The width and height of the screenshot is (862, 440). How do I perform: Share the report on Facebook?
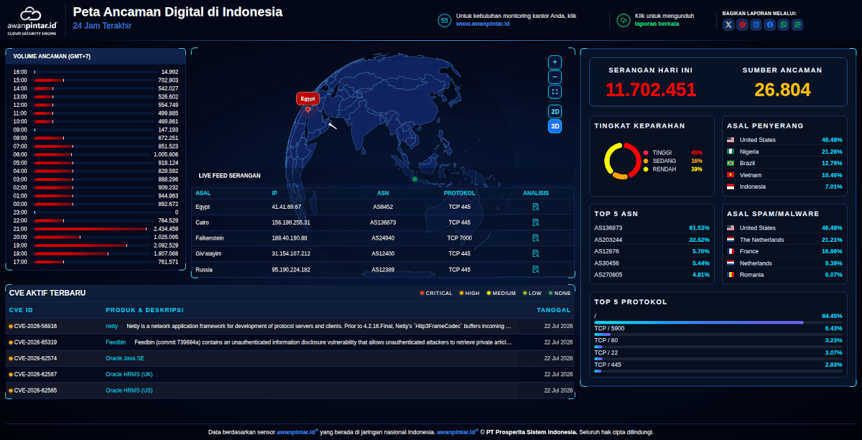pyautogui.click(x=770, y=24)
